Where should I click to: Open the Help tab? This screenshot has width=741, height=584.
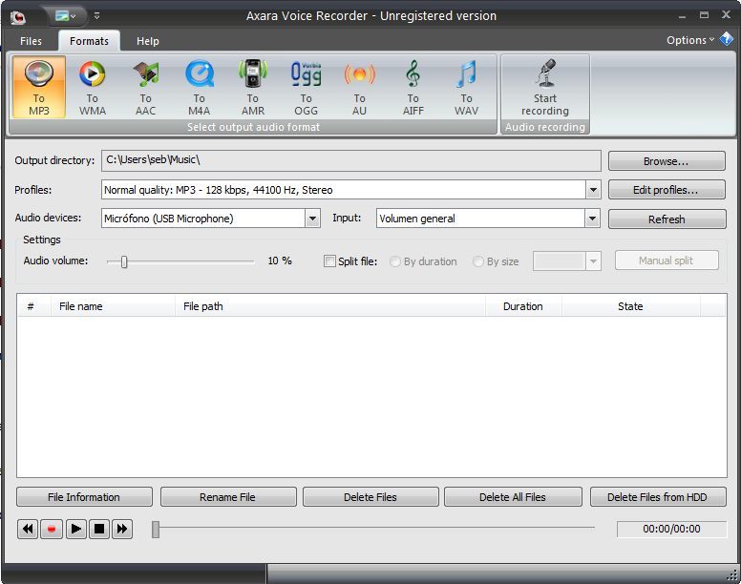tap(148, 41)
